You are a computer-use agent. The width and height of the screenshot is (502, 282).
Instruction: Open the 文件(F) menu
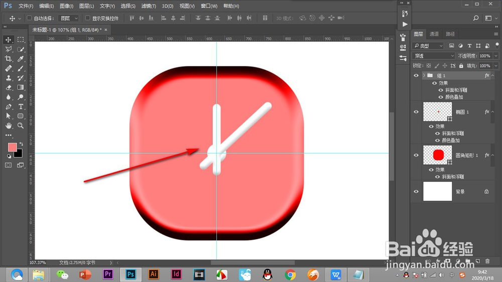(x=26, y=6)
